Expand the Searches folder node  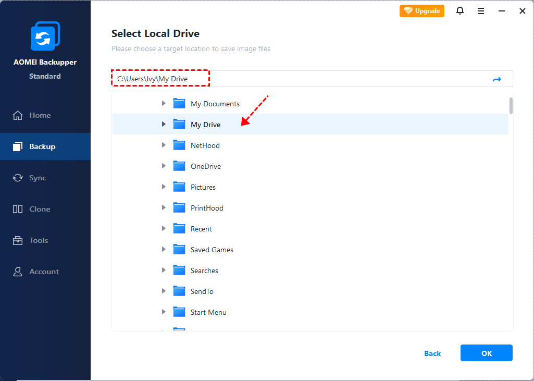pos(164,270)
